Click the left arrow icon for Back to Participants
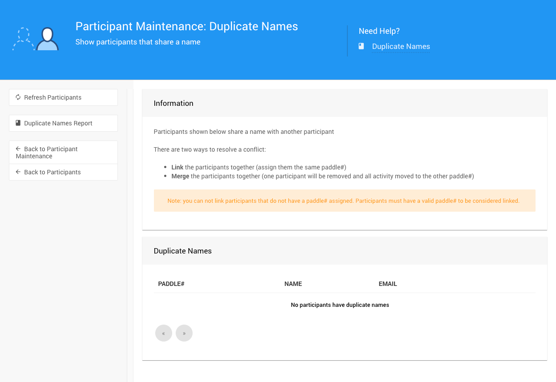This screenshot has height=382, width=556. click(18, 172)
